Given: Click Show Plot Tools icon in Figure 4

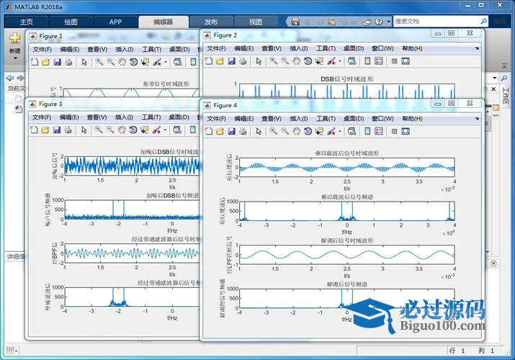Looking at the screenshot, I should pyautogui.click(x=406, y=131).
